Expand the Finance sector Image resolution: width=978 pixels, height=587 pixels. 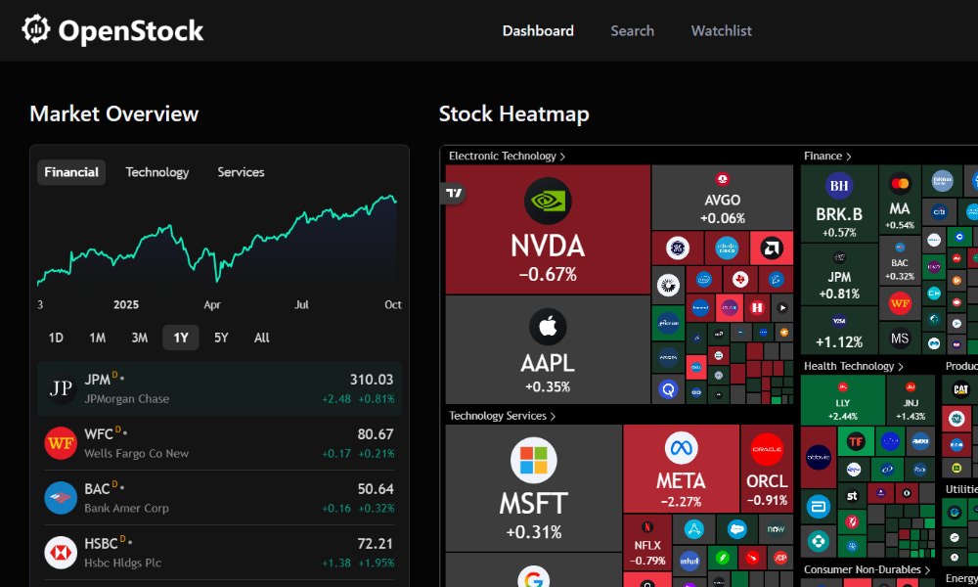click(x=827, y=156)
